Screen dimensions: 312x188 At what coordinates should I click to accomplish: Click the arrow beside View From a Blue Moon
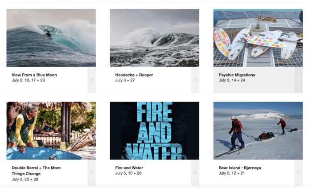click(x=91, y=80)
